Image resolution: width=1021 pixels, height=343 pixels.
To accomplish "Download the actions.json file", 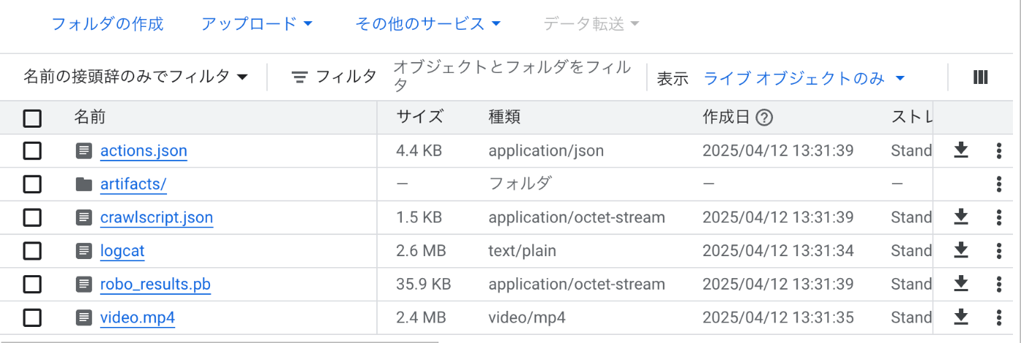I will point(961,150).
